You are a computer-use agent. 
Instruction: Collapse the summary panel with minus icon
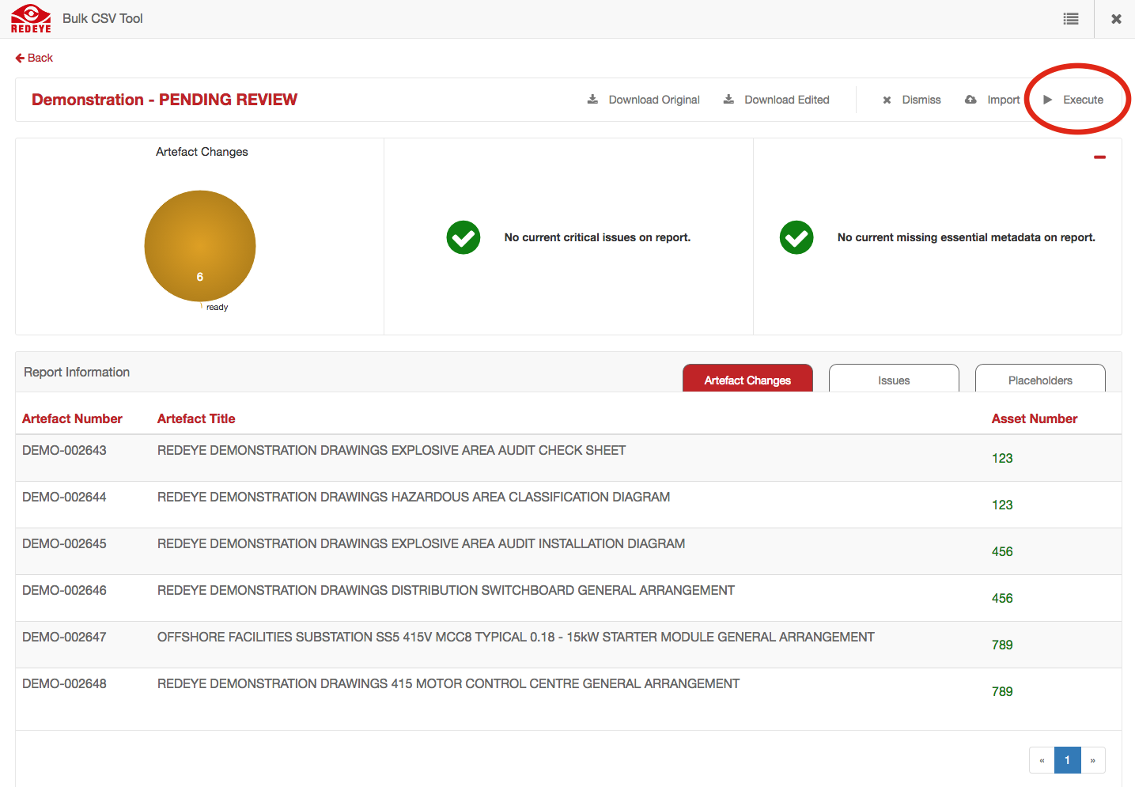point(1099,157)
